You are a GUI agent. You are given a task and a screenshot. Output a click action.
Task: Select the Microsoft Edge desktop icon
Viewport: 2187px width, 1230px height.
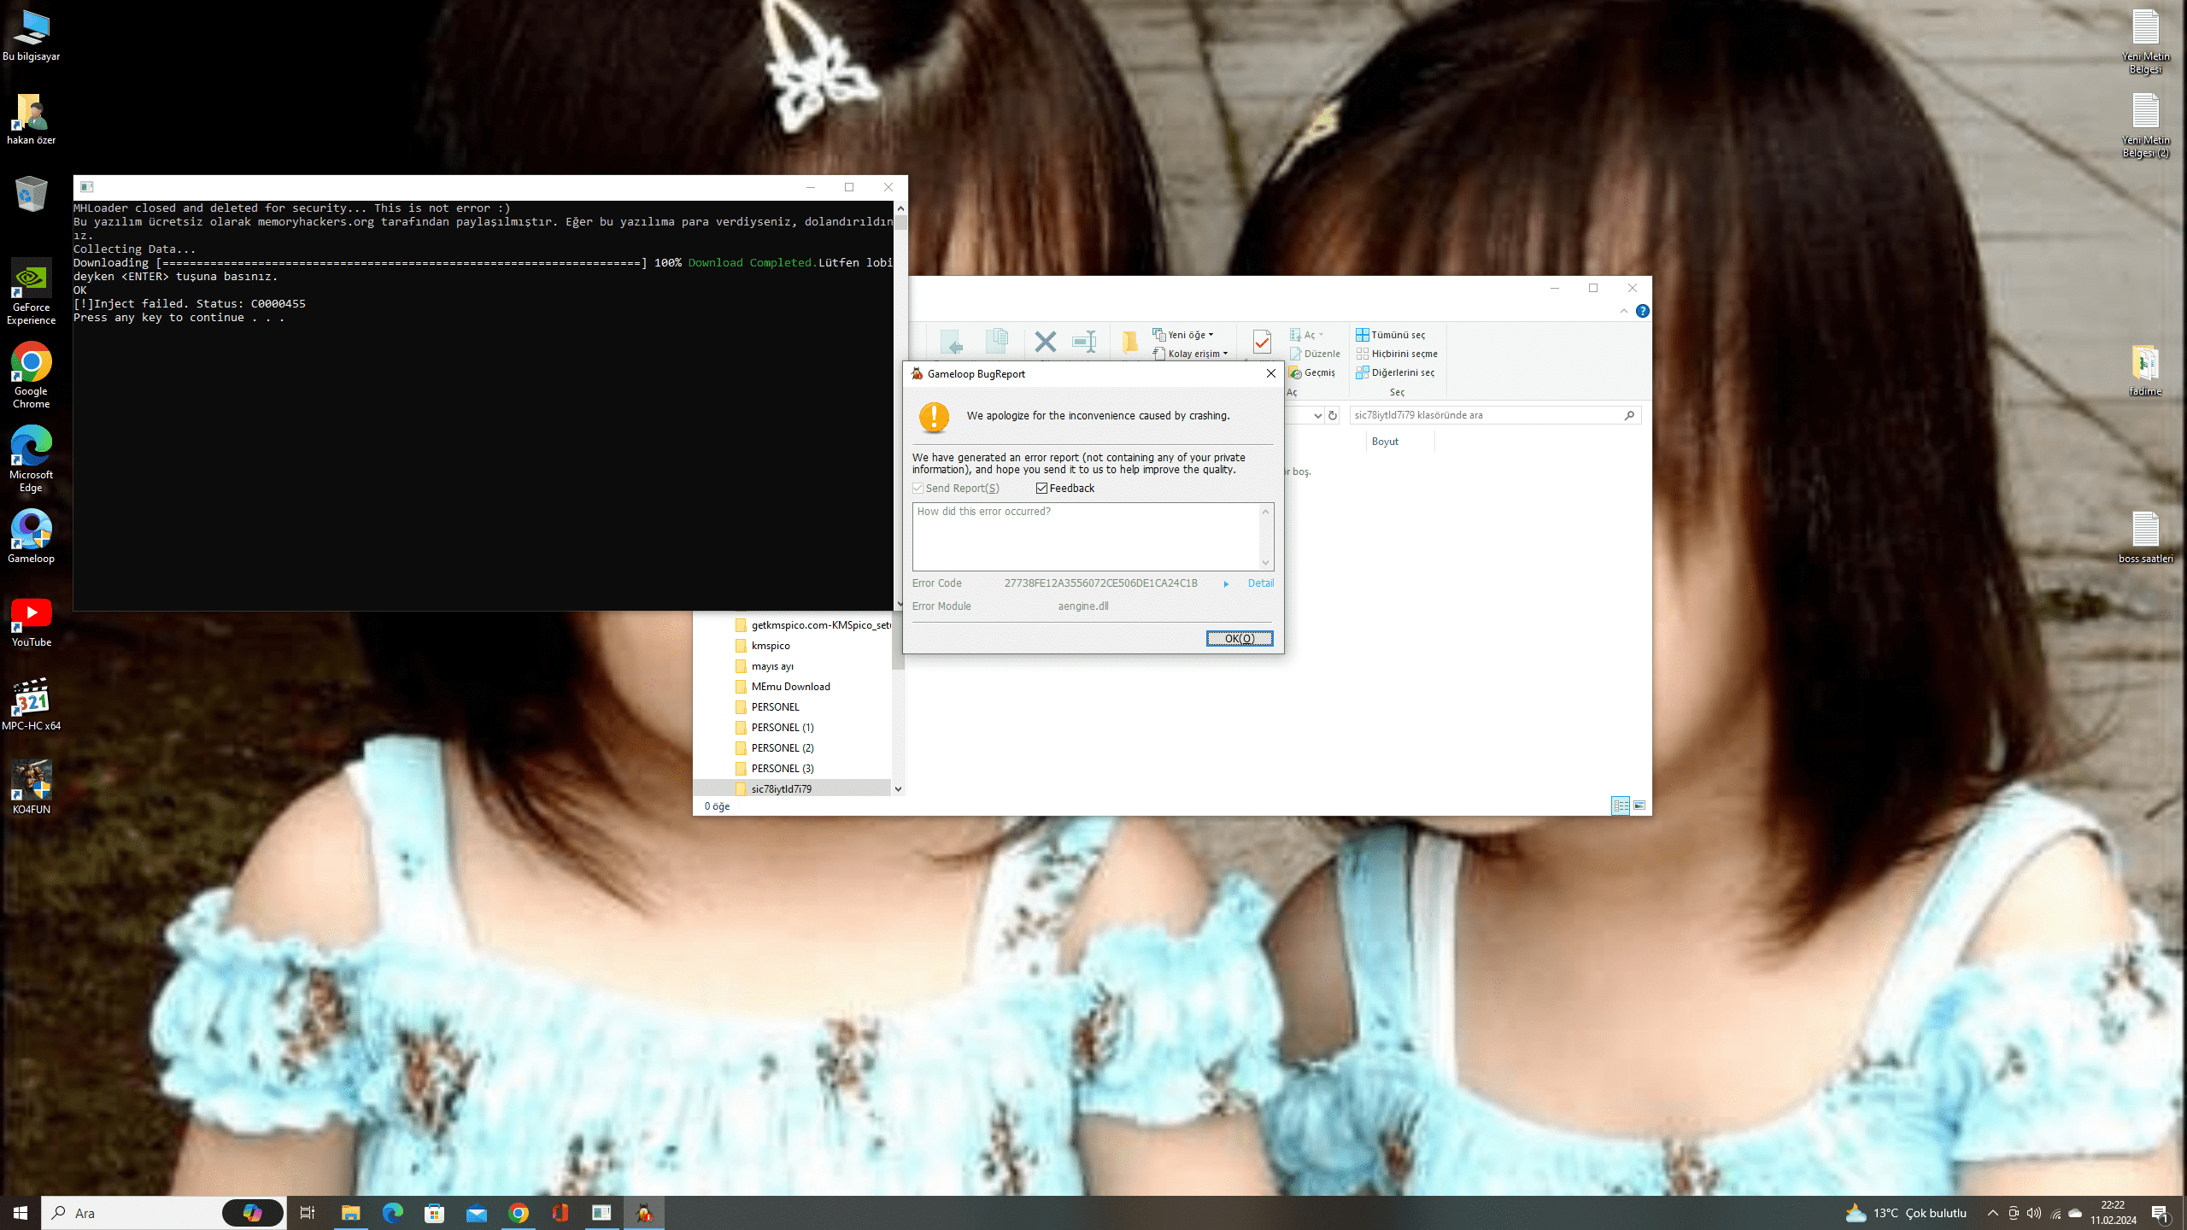pyautogui.click(x=32, y=460)
